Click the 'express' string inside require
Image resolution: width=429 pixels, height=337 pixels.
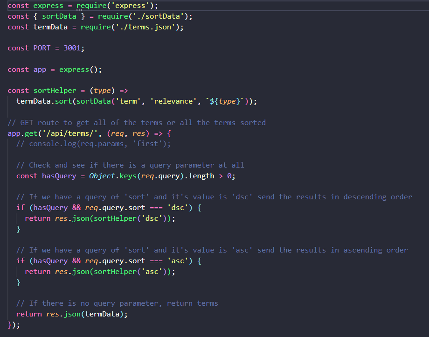(130, 6)
